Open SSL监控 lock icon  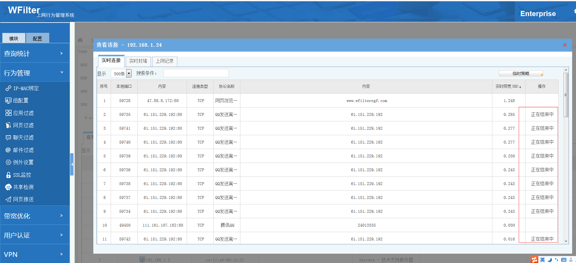tap(8, 175)
